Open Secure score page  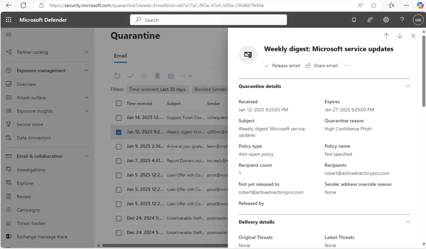(x=30, y=124)
